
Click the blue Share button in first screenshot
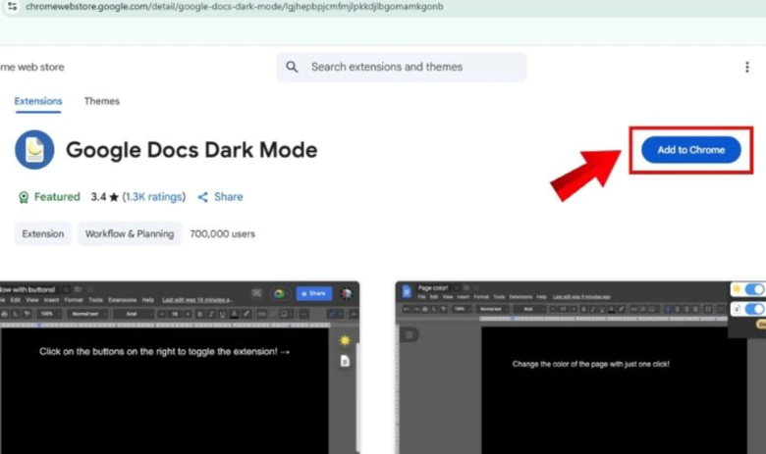pos(314,293)
